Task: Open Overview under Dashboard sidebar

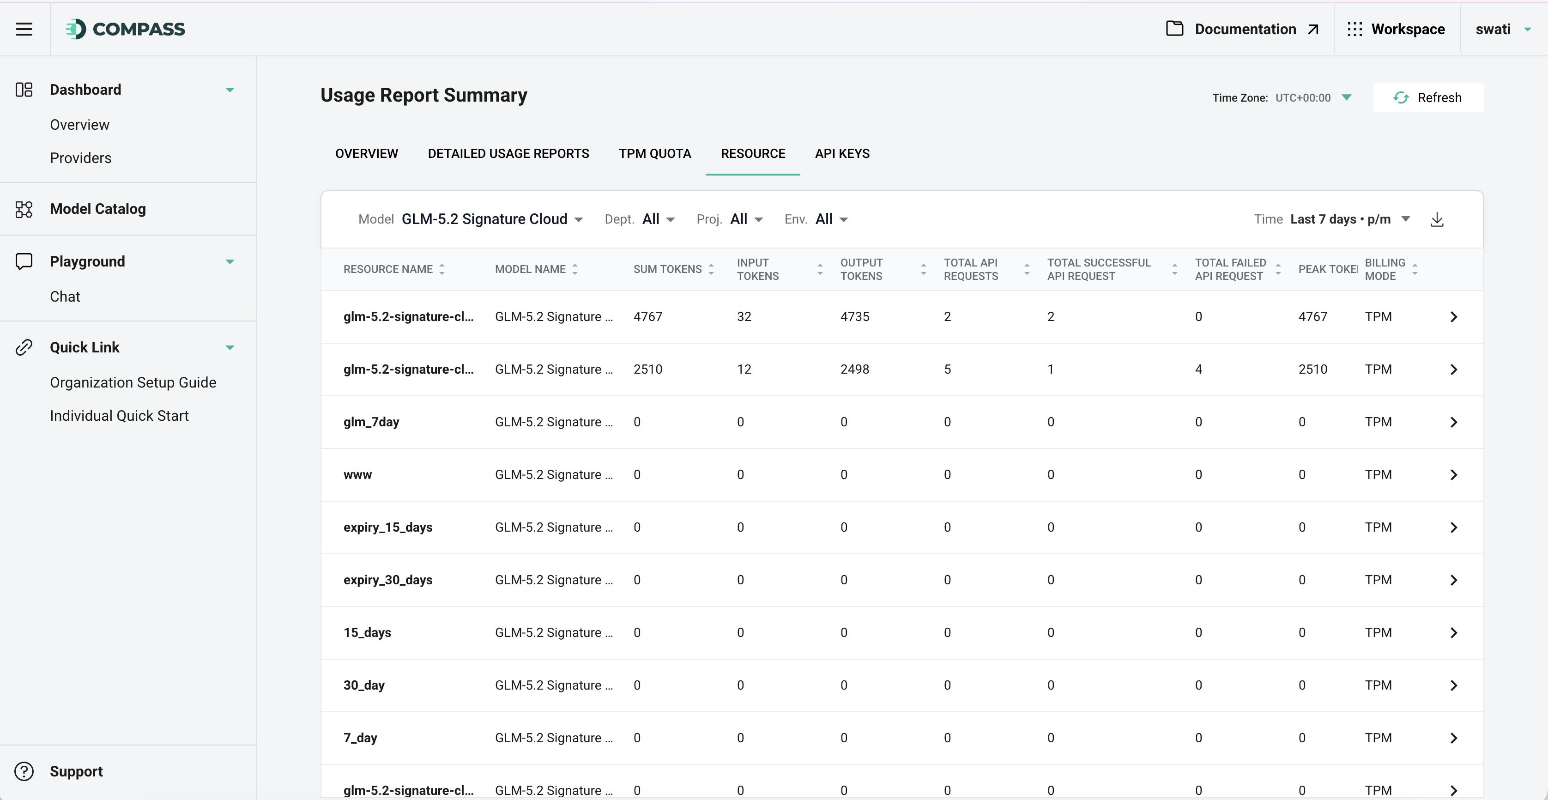Action: [x=80, y=125]
